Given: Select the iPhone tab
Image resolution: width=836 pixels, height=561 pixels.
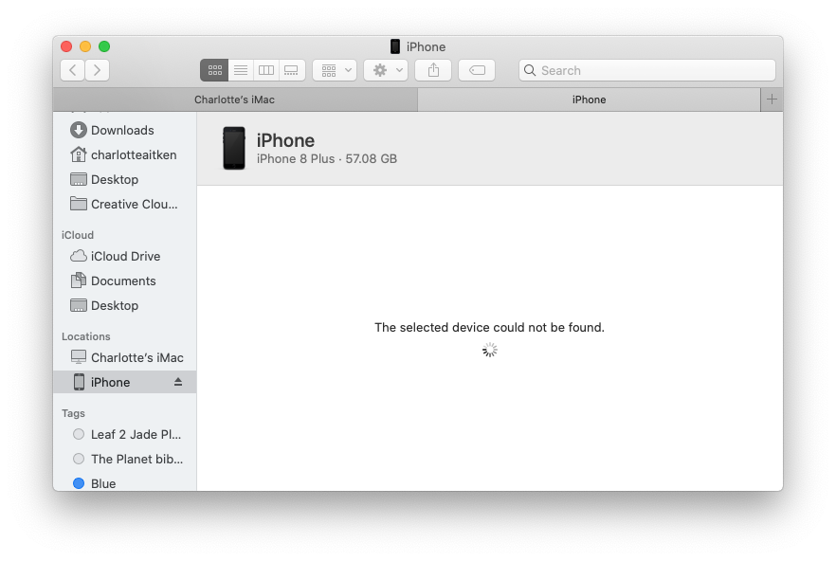Looking at the screenshot, I should 589,100.
